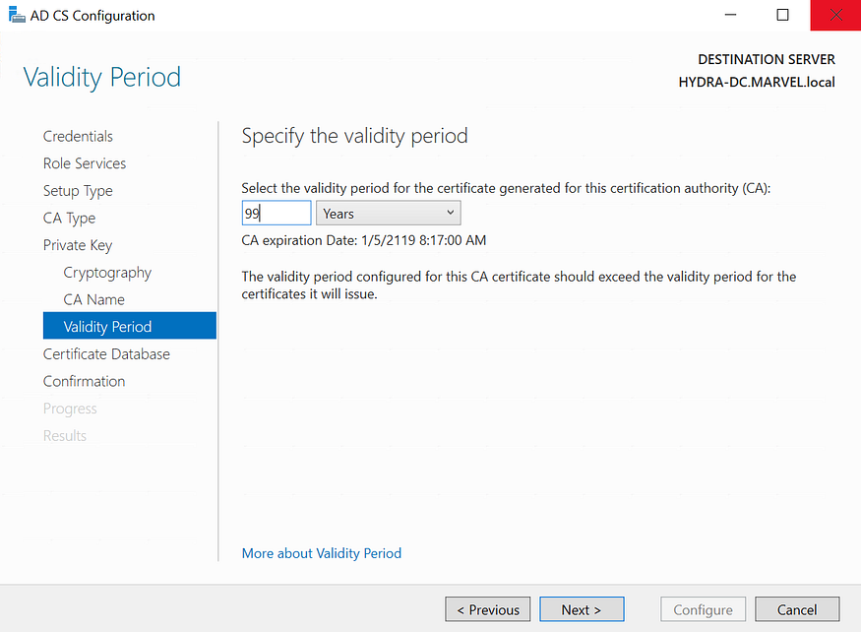
Task: Go to the Setup Type step
Action: point(78,190)
